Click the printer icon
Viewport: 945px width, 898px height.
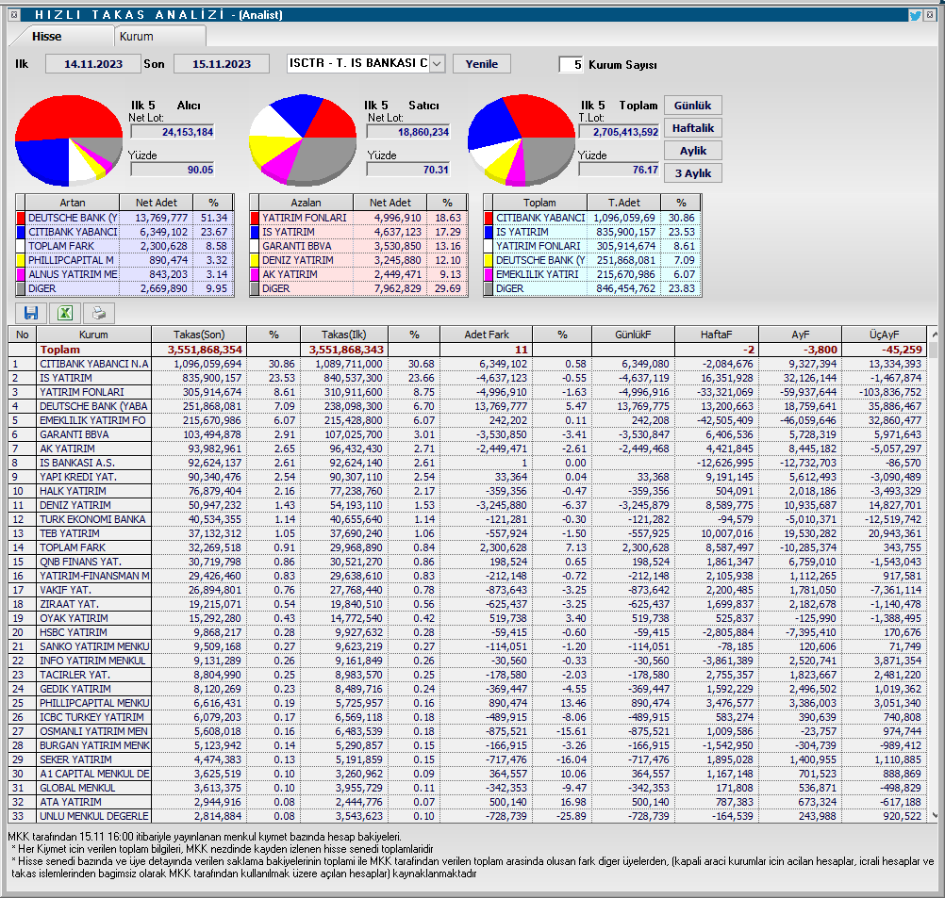(98, 313)
